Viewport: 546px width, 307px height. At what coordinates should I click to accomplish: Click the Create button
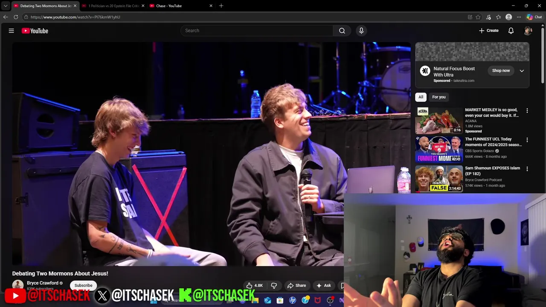pos(489,31)
